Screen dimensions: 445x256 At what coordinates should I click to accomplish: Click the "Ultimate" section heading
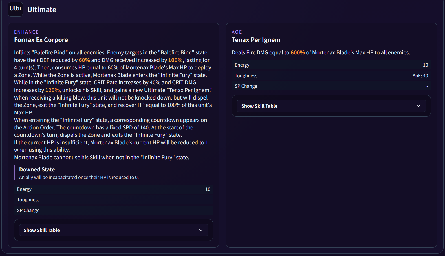(42, 10)
